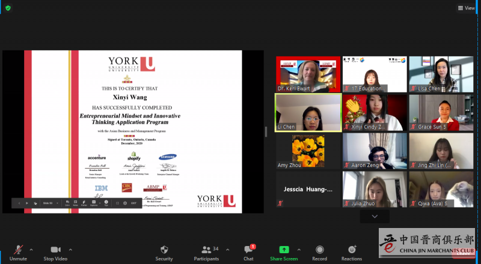Open the Security options
Viewport: 481px width, 264px height.
[164, 251]
